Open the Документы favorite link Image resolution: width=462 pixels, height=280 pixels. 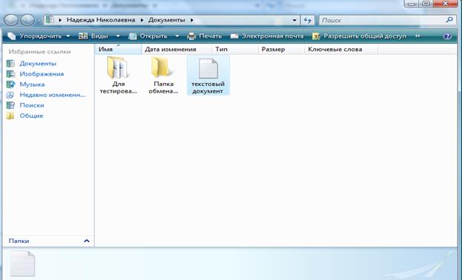[x=38, y=64]
